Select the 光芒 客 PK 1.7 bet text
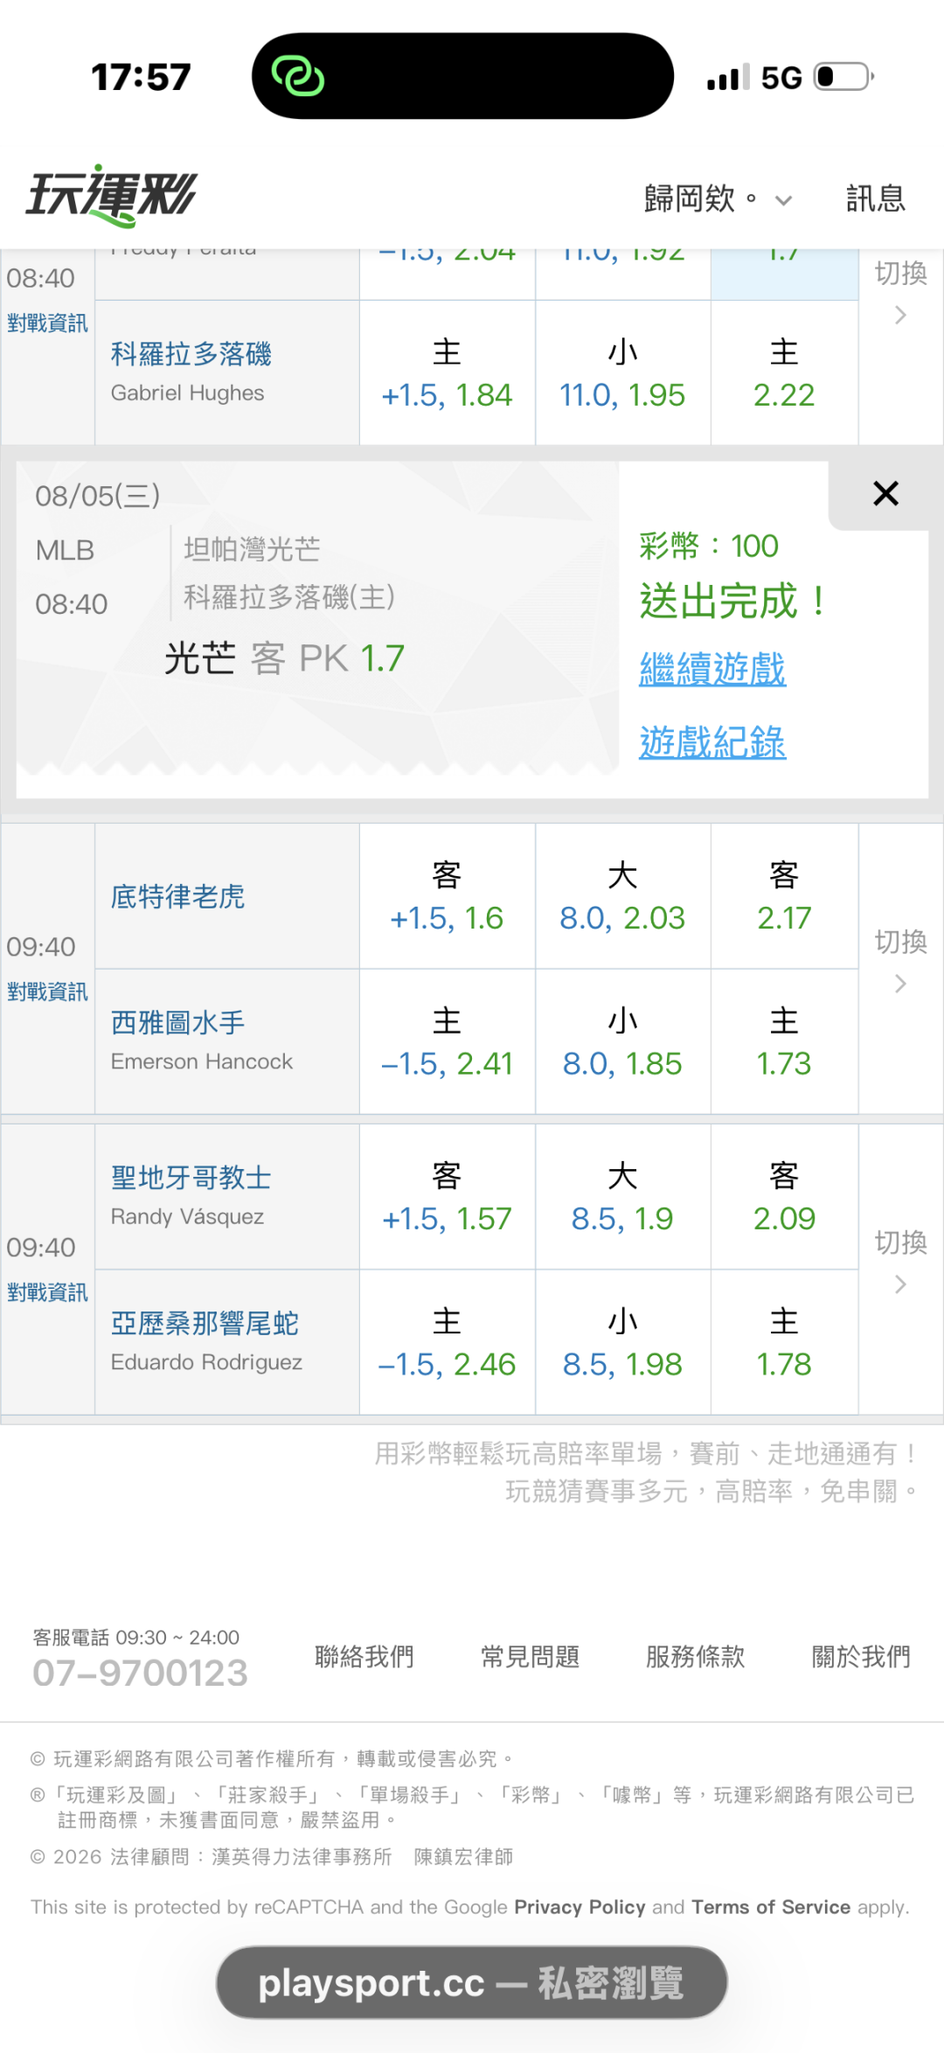 pyautogui.click(x=284, y=658)
